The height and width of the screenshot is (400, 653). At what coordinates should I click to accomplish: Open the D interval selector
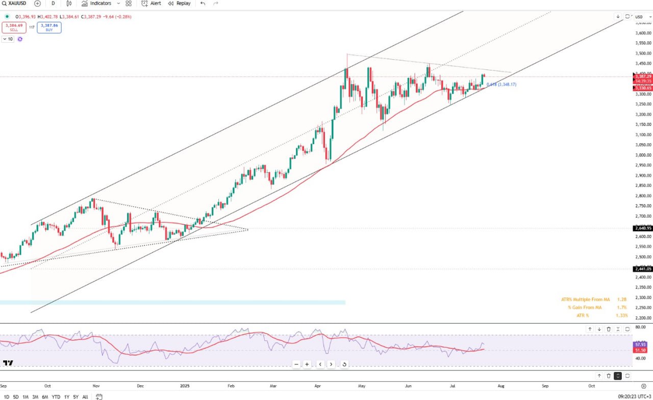point(53,3)
